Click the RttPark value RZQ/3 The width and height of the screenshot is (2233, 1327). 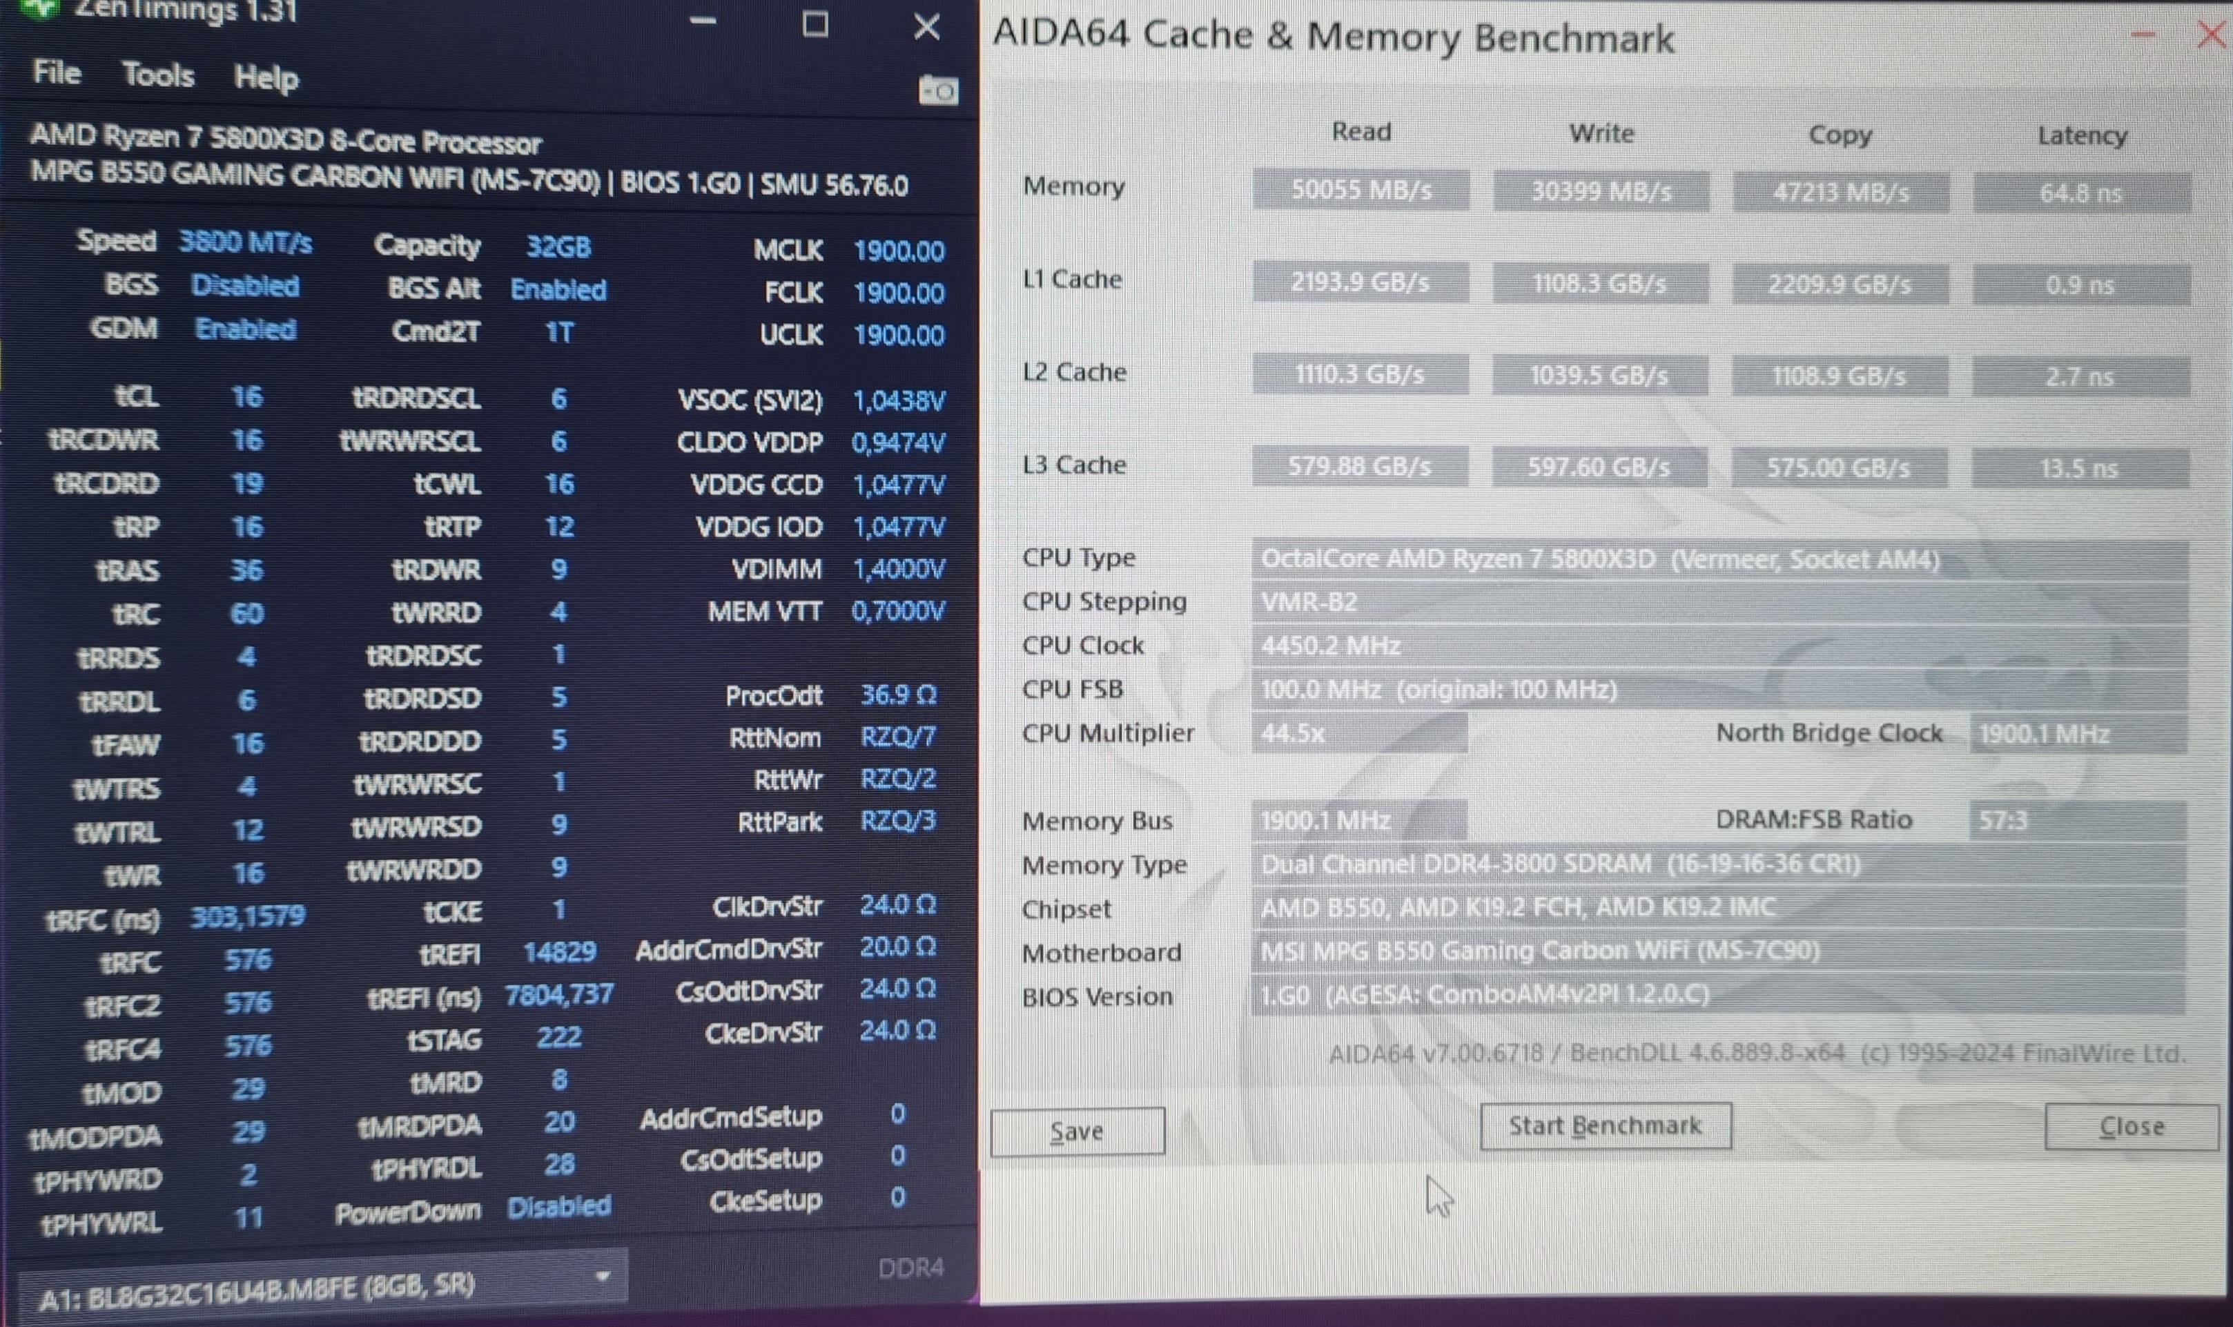tap(897, 821)
